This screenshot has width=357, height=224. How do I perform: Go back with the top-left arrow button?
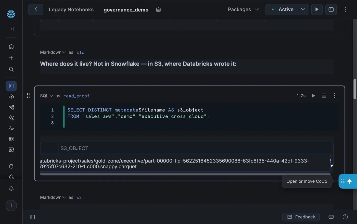point(36,9)
